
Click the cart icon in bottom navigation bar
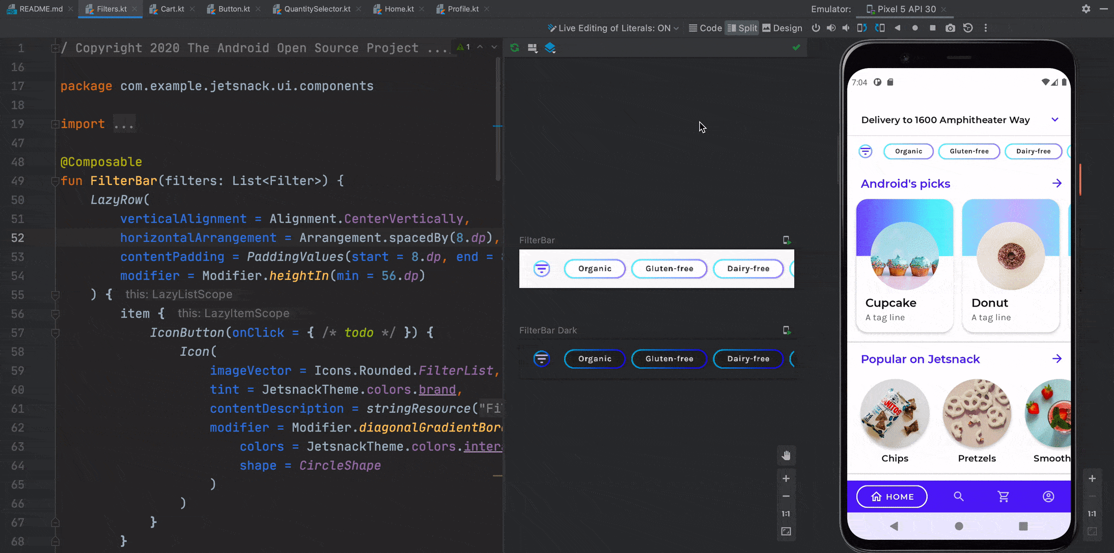pyautogui.click(x=1003, y=496)
